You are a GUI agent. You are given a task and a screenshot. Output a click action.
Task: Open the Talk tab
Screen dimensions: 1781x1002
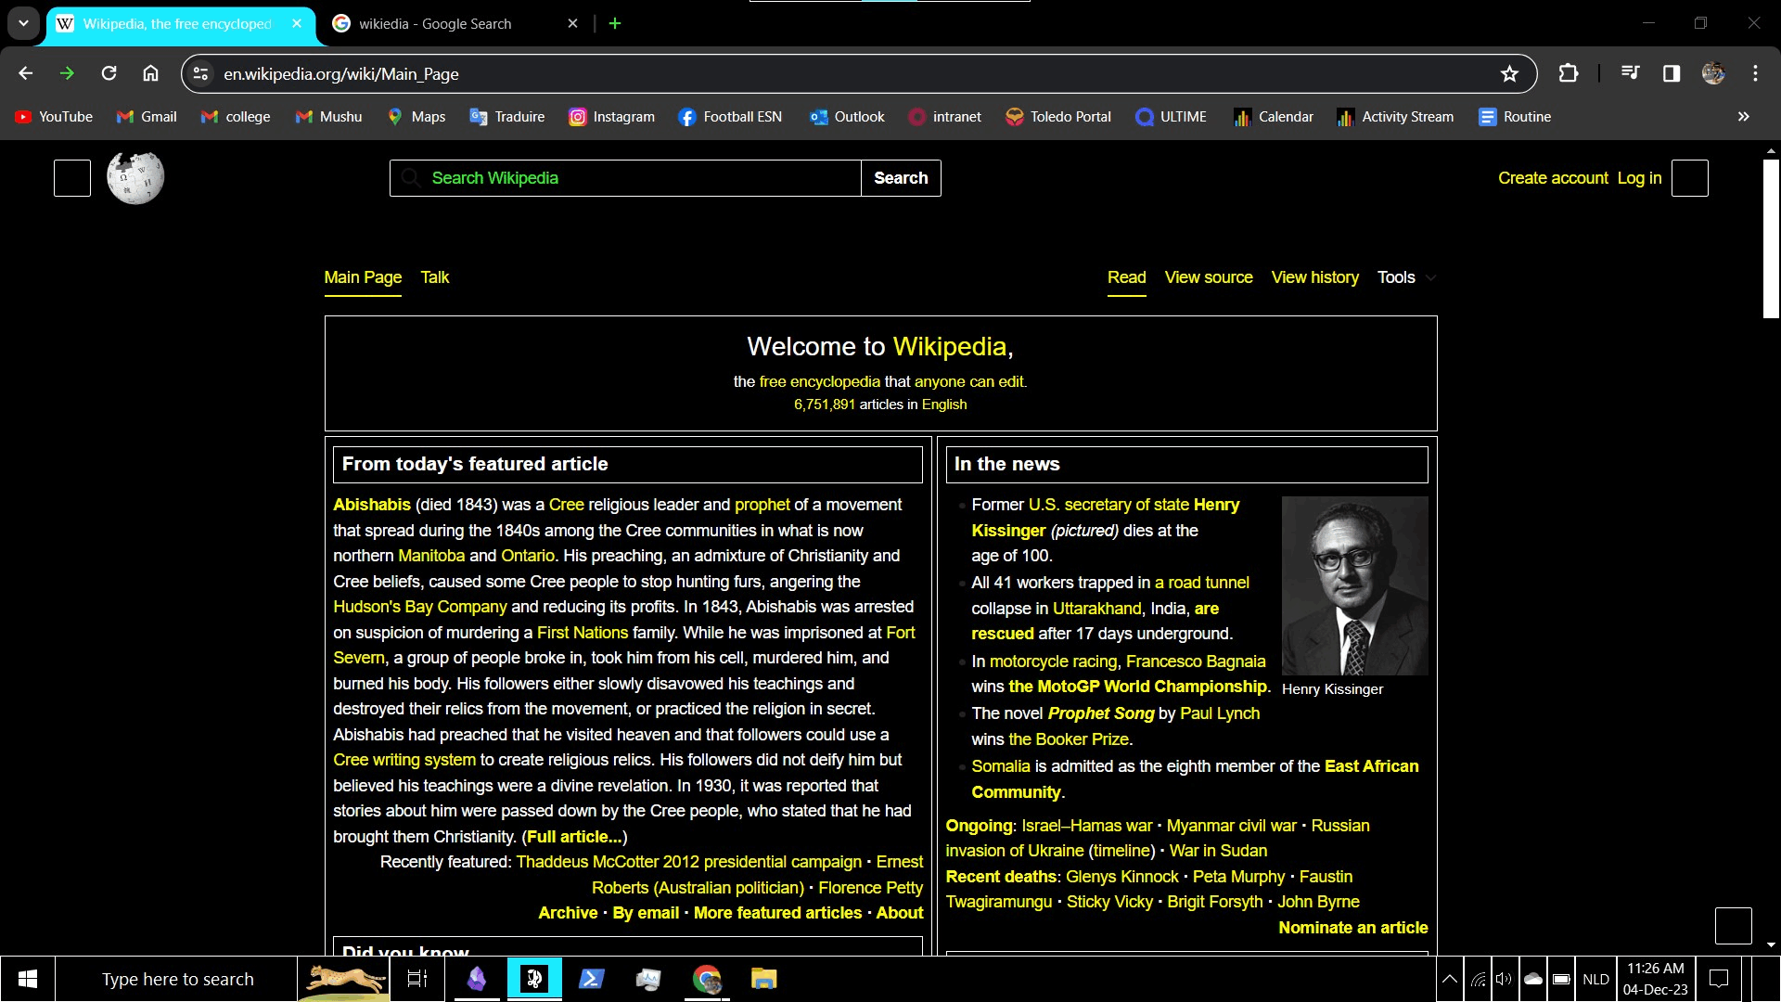pyautogui.click(x=434, y=277)
